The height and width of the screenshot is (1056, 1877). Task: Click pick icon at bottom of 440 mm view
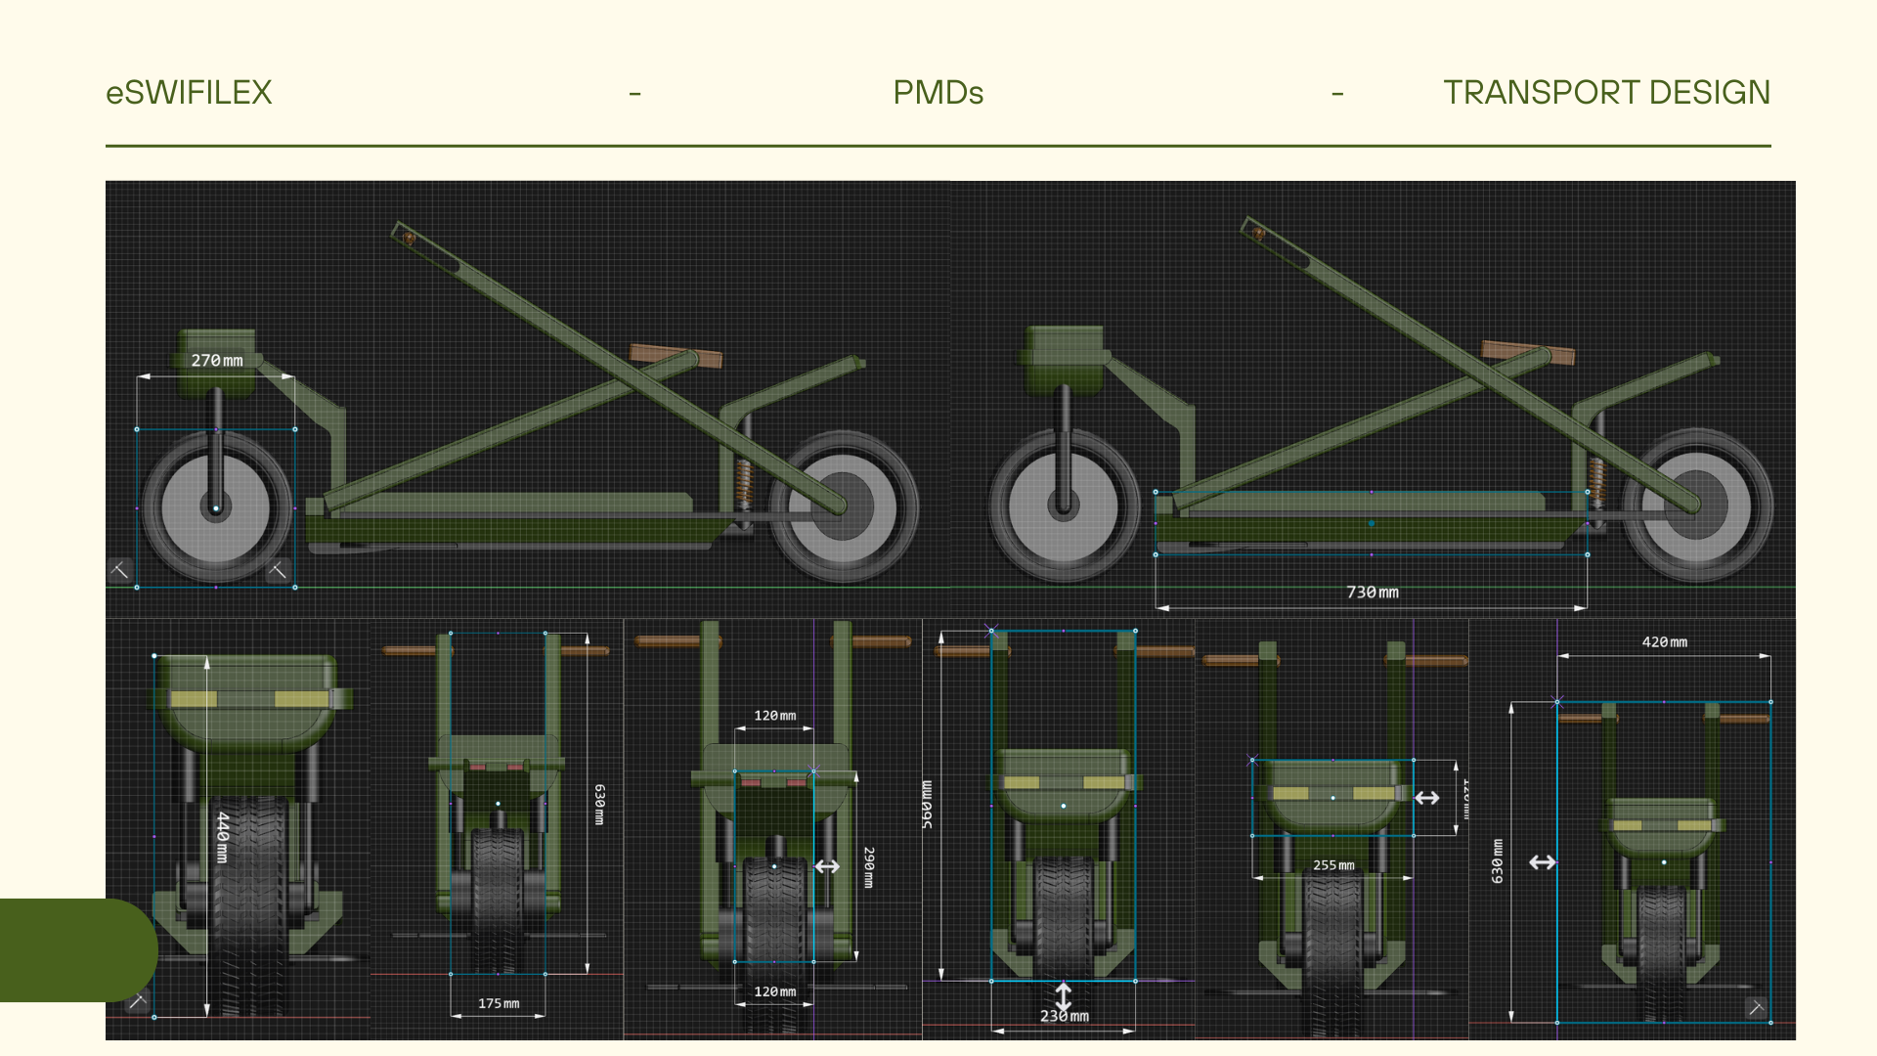(138, 1000)
